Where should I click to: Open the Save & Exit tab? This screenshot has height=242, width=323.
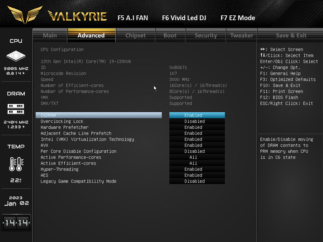pos(291,36)
